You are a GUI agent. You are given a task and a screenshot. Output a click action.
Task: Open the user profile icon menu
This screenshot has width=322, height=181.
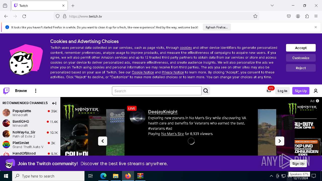316,91
